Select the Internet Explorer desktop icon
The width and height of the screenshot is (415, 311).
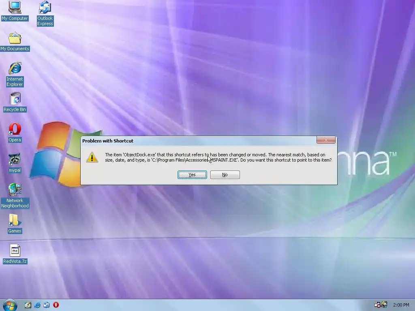(15, 75)
